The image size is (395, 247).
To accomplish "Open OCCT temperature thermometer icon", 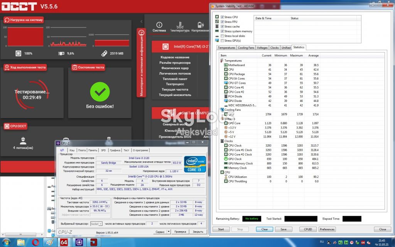I will pyautogui.click(x=180, y=25).
